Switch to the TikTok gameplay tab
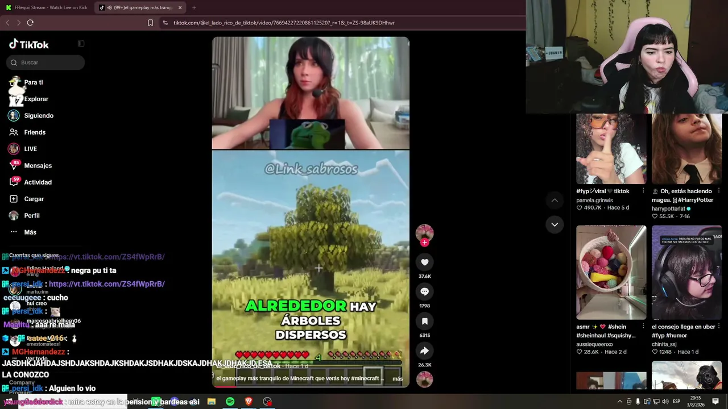Screen dimensions: 728x409 click(140, 7)
